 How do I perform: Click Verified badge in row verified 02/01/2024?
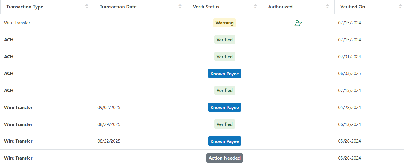point(224,57)
